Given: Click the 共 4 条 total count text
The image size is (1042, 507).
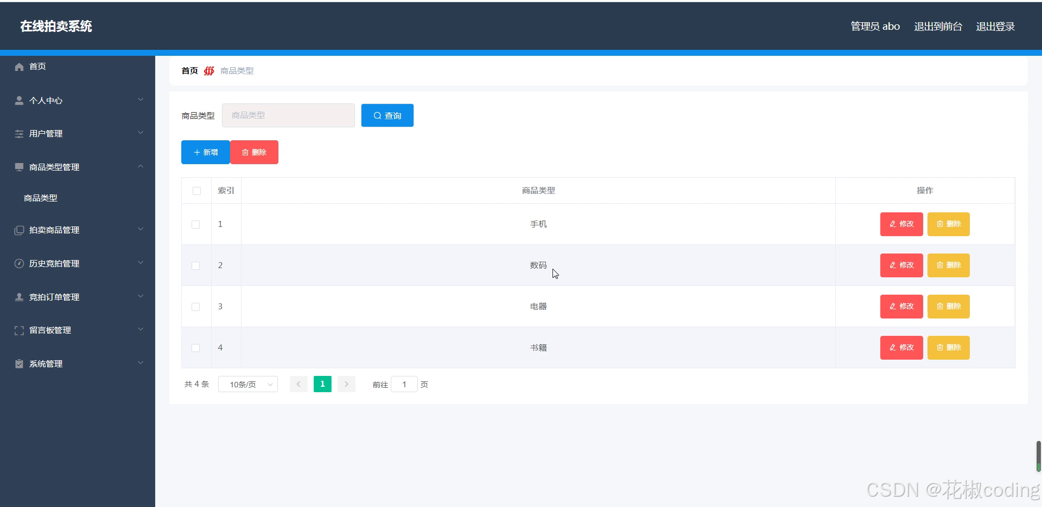Looking at the screenshot, I should click(x=196, y=384).
